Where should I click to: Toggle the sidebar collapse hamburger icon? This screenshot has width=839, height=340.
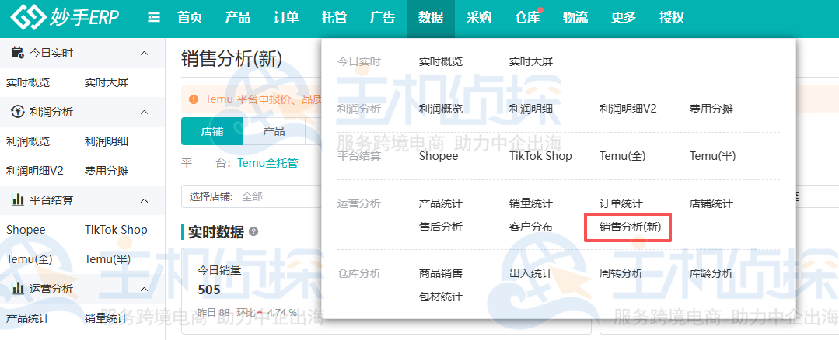154,18
